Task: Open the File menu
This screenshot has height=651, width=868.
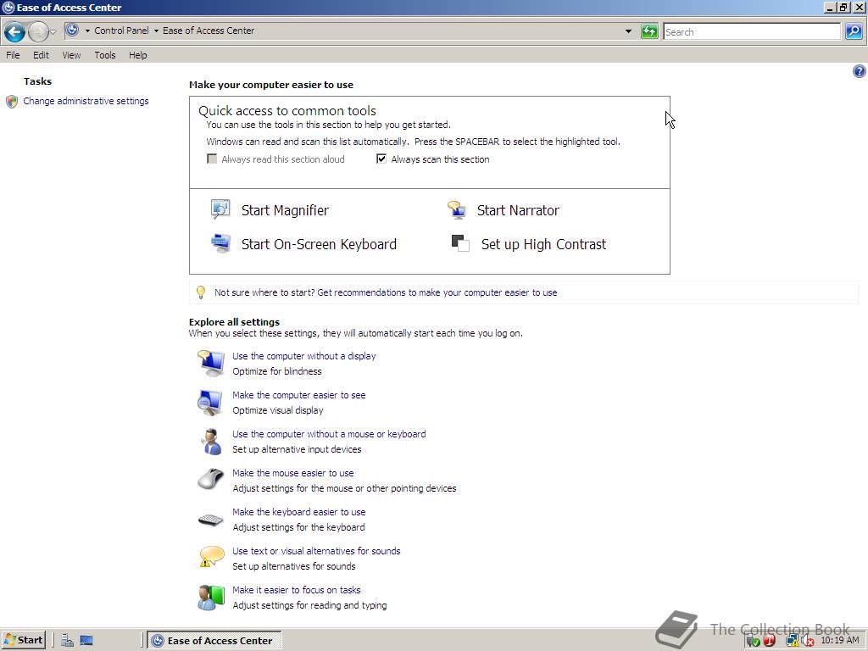Action: pyautogui.click(x=13, y=55)
